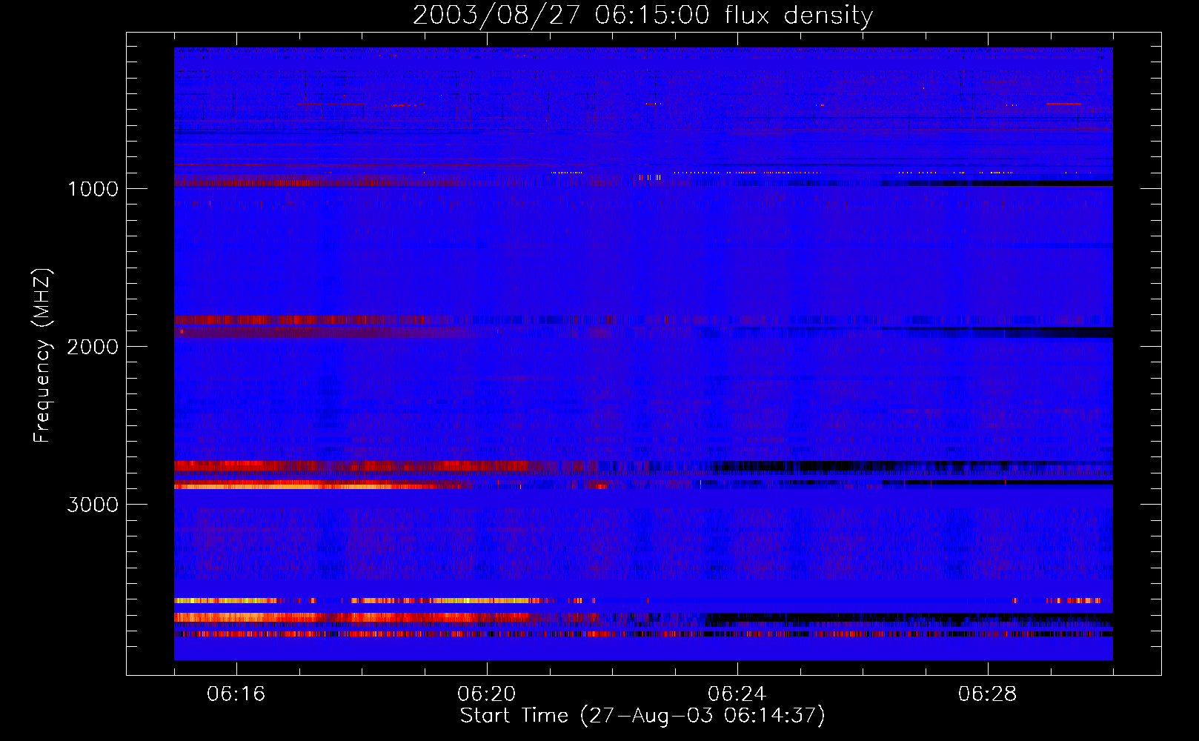Click the "3000" frequency tick label
This screenshot has width=1199, height=741.
tap(93, 505)
